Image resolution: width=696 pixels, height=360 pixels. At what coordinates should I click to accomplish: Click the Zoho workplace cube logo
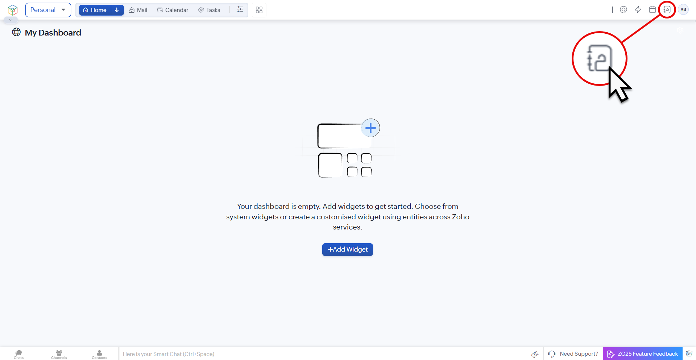click(13, 10)
